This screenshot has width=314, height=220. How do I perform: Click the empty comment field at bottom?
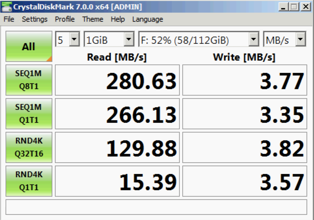pyautogui.click(x=156, y=207)
